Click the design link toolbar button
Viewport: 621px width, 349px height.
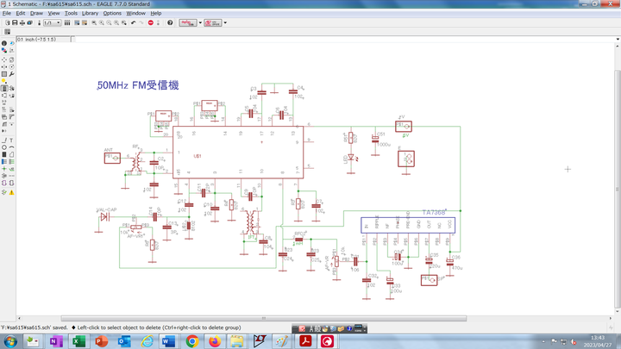(x=188, y=22)
